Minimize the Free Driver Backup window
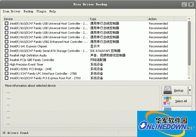 click(184, 5)
